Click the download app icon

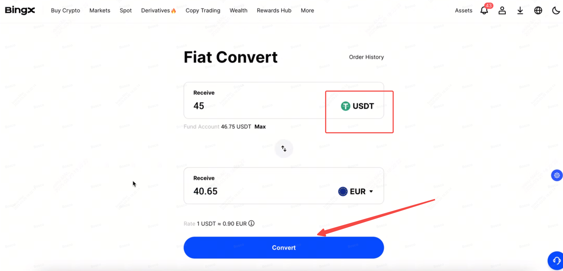click(520, 11)
